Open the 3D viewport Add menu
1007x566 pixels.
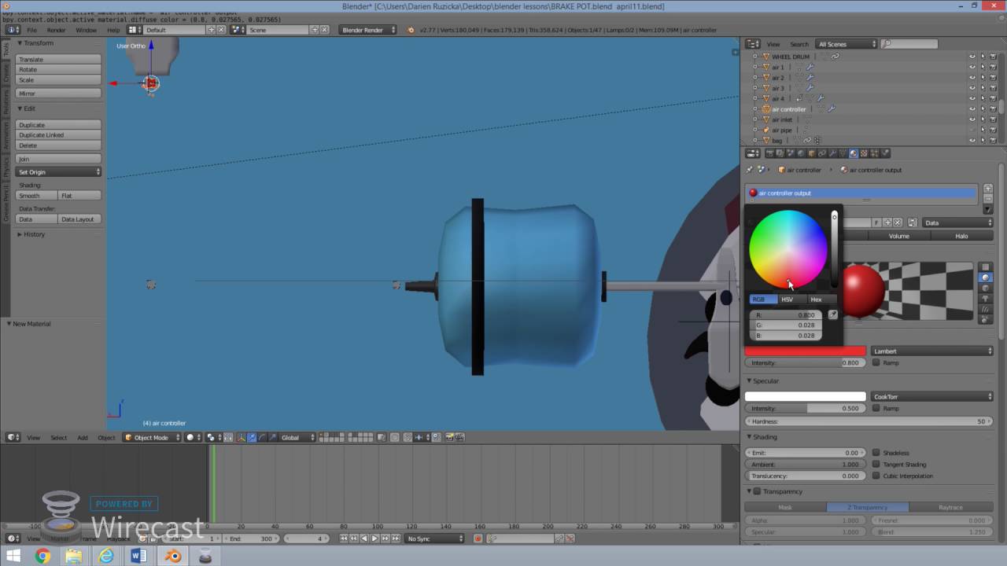pos(82,437)
